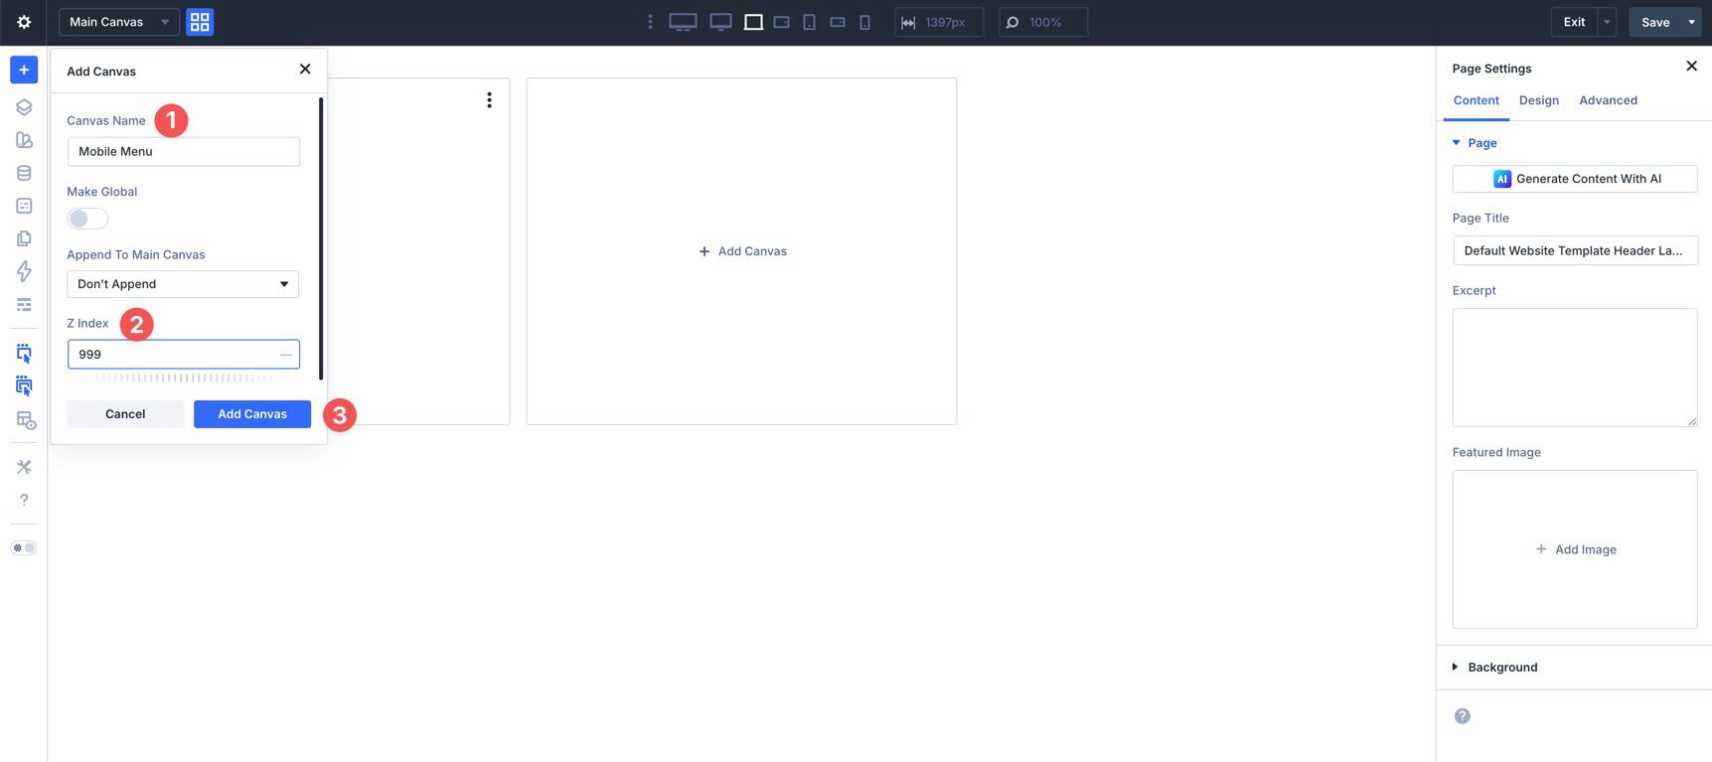
Task: Switch to the Design tab
Action: pos(1539,100)
